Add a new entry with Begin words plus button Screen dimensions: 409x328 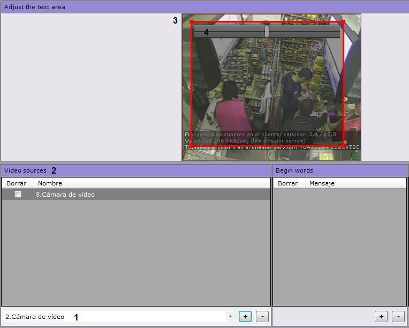coord(381,317)
